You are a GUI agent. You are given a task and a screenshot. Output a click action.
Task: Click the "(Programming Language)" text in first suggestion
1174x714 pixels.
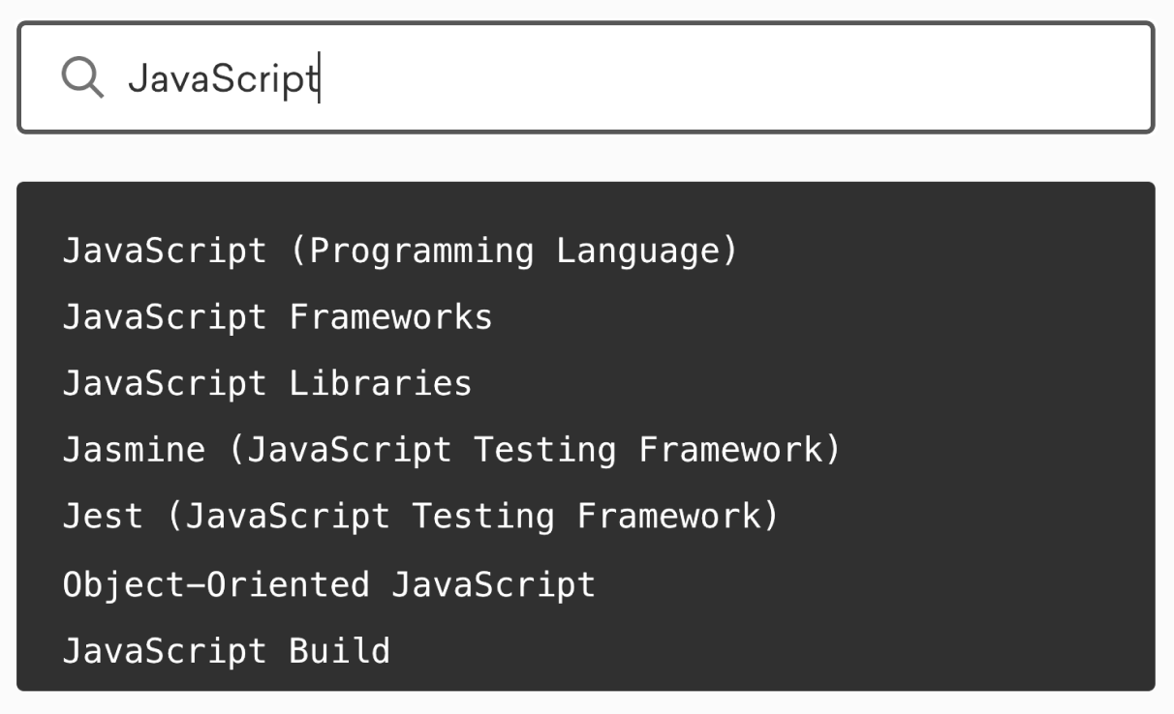coord(514,251)
